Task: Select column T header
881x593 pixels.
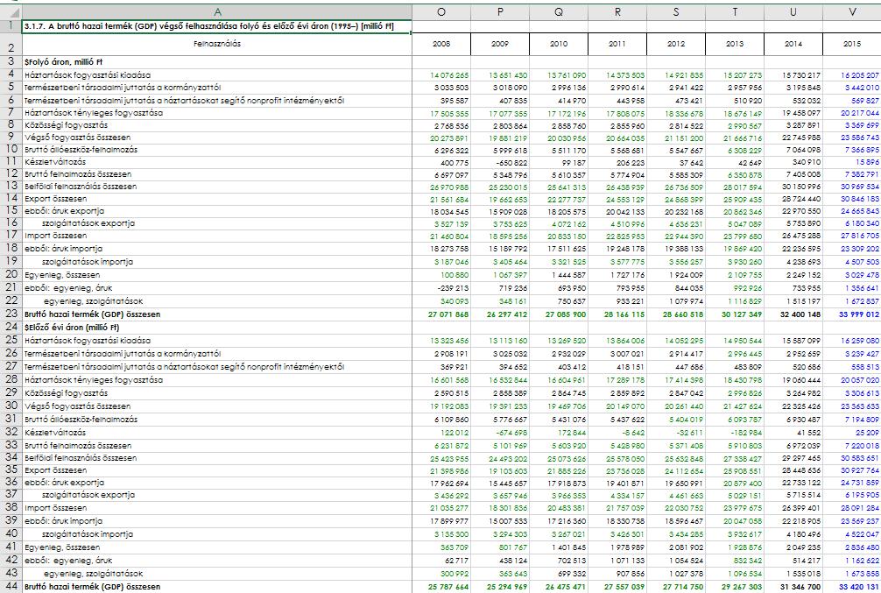Action: coord(735,11)
